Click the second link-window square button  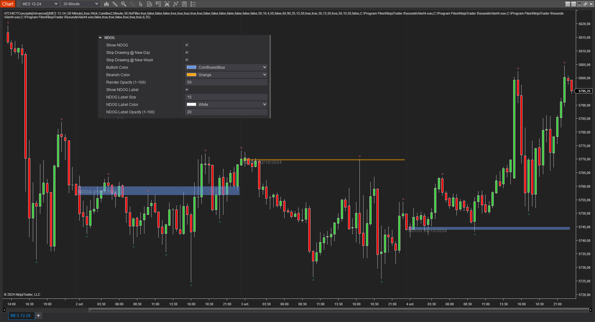tap(574, 4)
